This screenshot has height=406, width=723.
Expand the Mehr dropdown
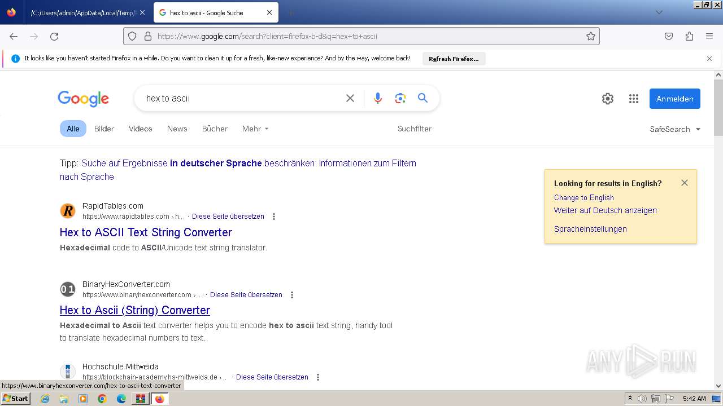[255, 129]
